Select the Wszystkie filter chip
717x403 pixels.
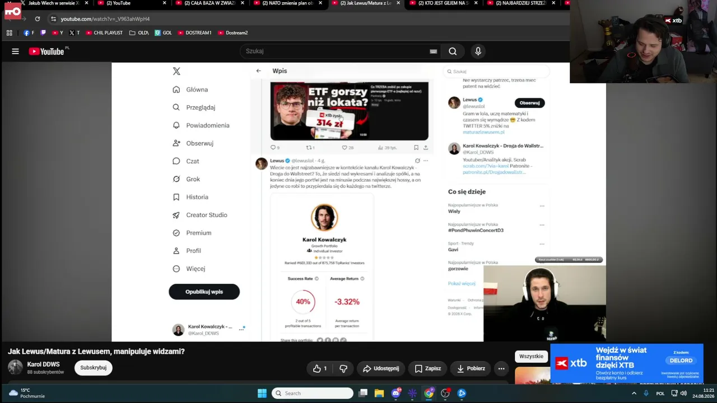[x=531, y=357]
